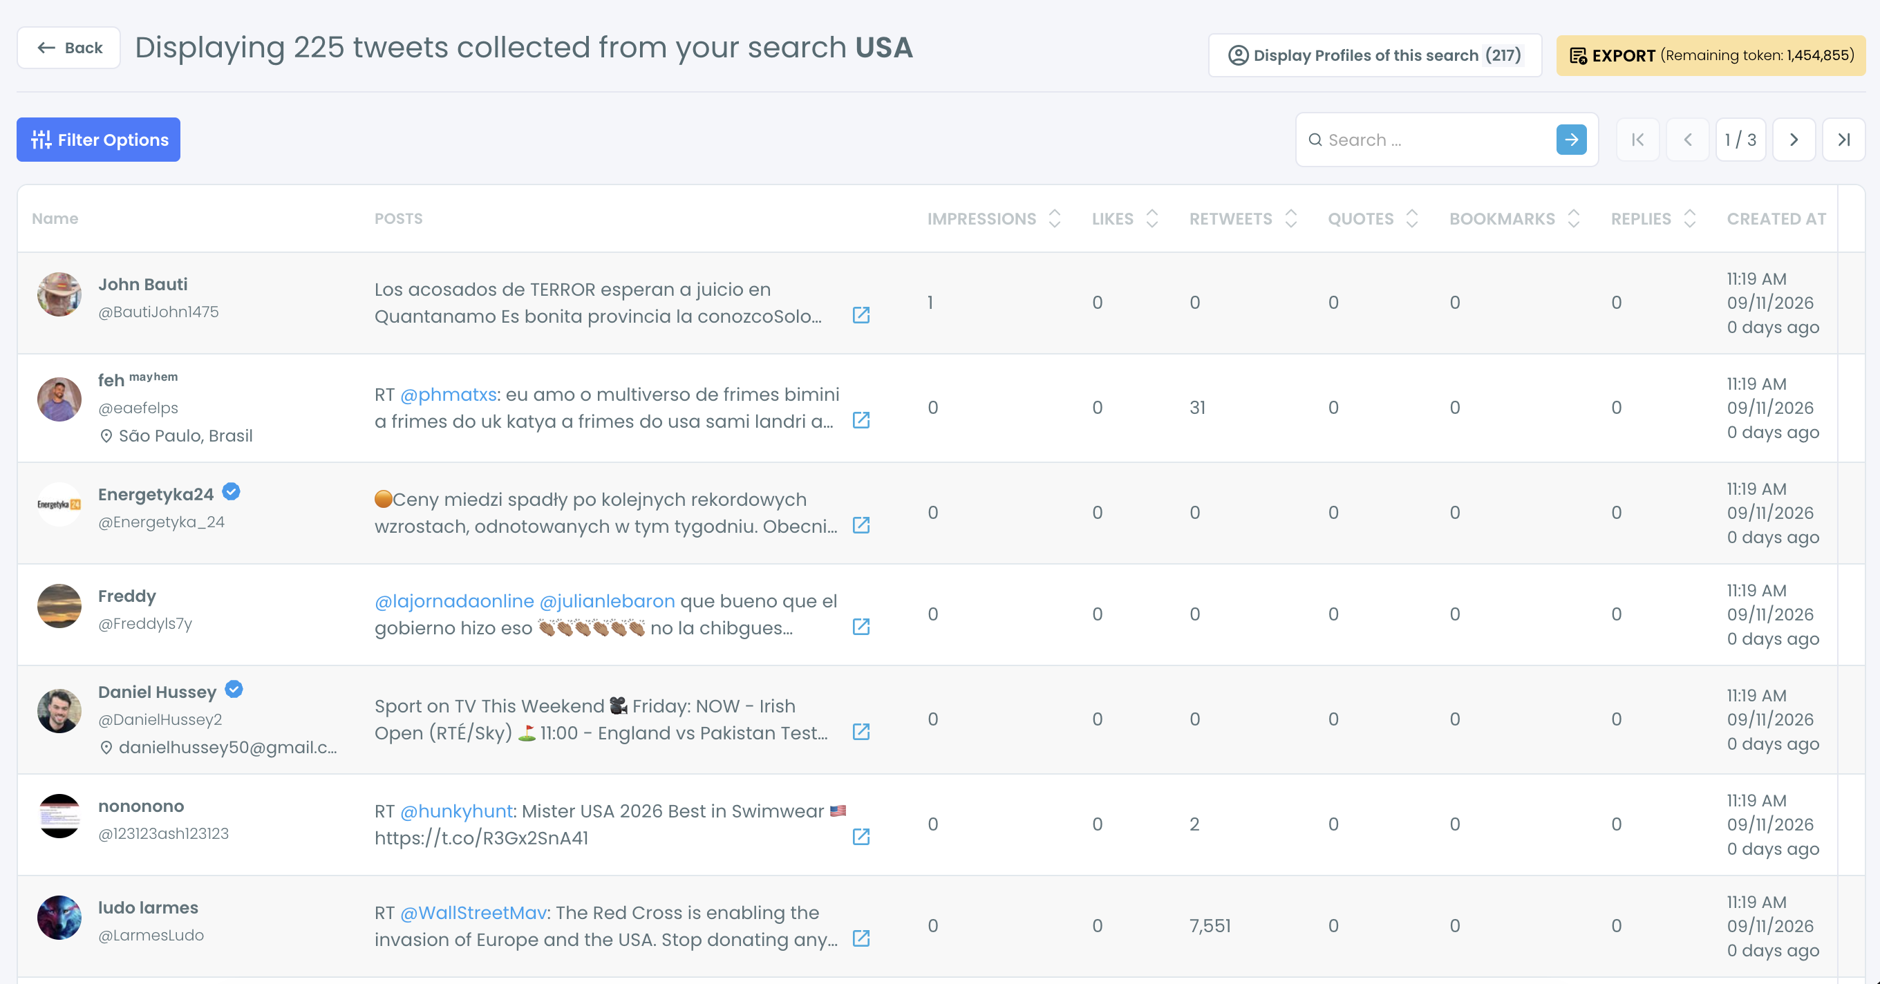
Task: Submit search with the blue arrow button
Action: 1571,140
